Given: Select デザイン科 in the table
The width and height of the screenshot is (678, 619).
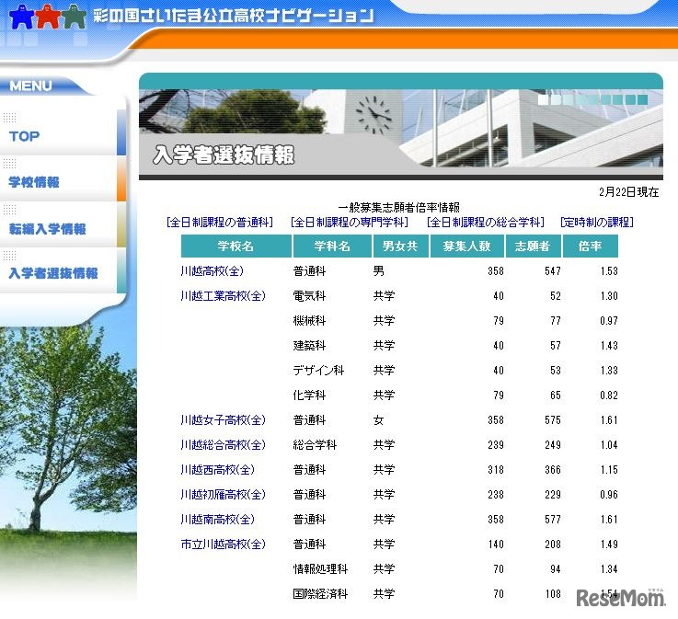Looking at the screenshot, I should [318, 371].
